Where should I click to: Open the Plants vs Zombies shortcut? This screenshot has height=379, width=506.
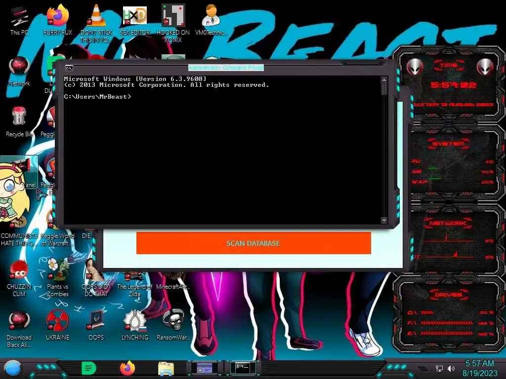click(x=57, y=278)
